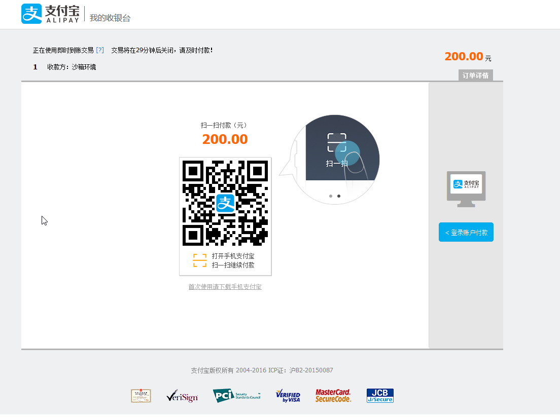Click the orange 200.00 amount above QR code
Screen dimensions: 560x420
(225, 139)
